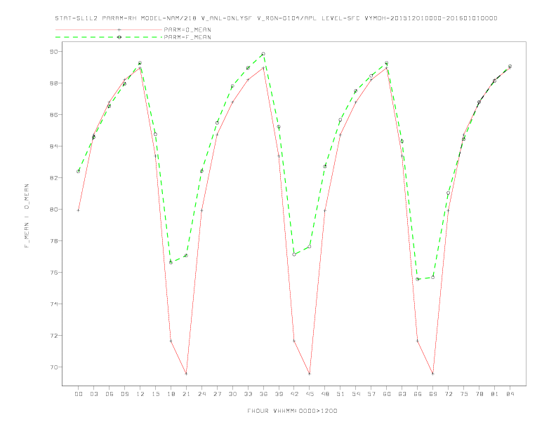Click the x-axis tick label 39
556x429 pixels.
(279, 394)
